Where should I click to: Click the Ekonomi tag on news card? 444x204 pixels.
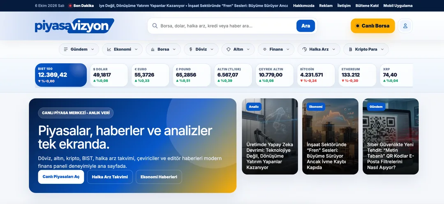(316, 107)
